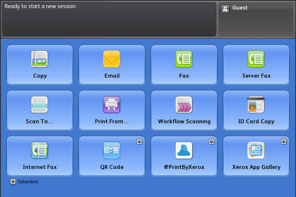Tap the Email envelope icon
Screen dimensions: 296x197
click(112, 59)
